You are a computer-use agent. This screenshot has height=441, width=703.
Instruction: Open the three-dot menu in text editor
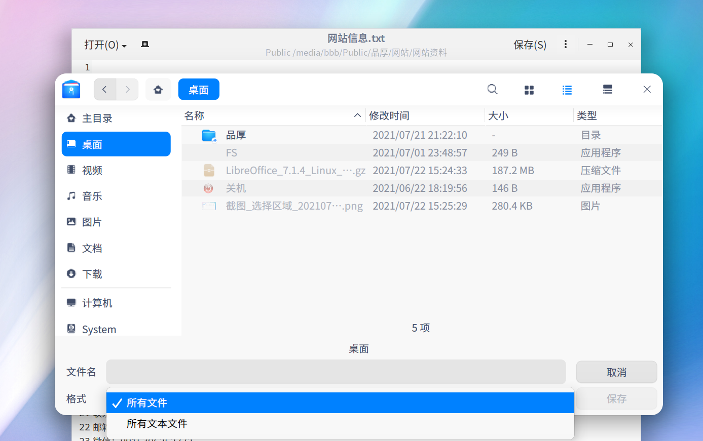(566, 45)
